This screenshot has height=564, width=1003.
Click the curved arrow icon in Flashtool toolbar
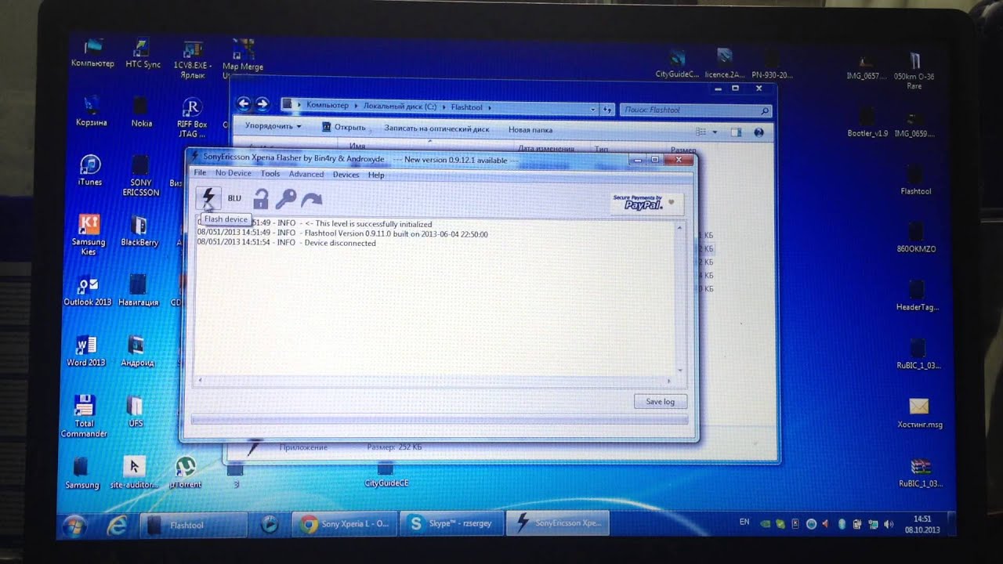[x=312, y=200]
